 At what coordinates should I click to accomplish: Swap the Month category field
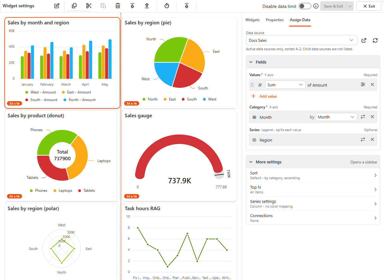click(363, 117)
